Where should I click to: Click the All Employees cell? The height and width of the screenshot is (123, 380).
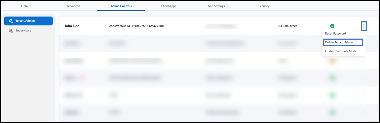click(288, 26)
